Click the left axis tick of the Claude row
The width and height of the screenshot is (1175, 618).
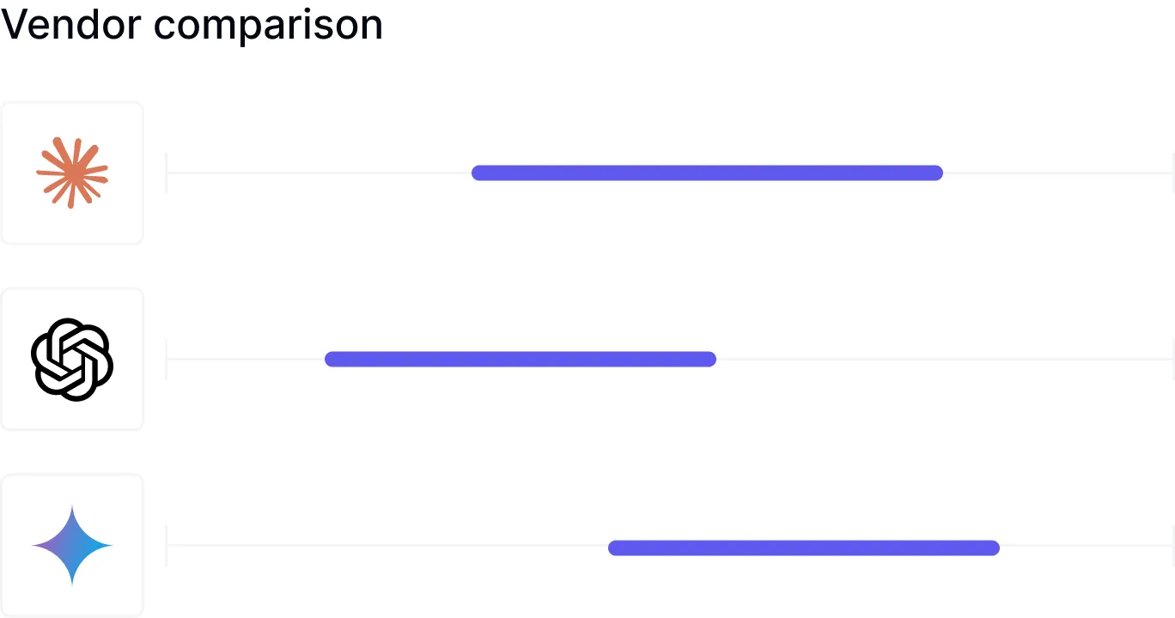(167, 173)
